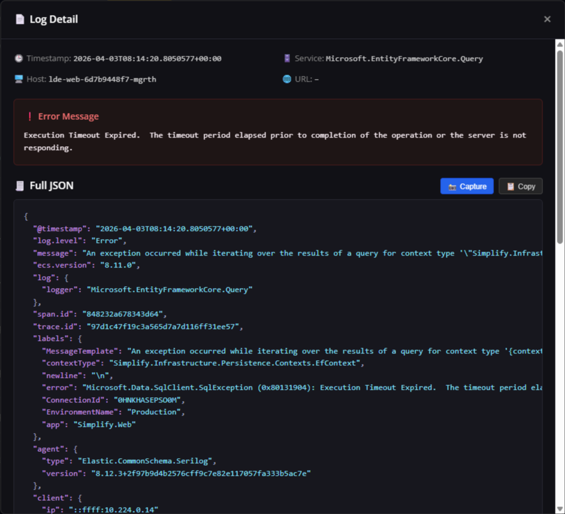Click the Execution Timeout Expired error text
565x514 pixels.
[x=275, y=141]
